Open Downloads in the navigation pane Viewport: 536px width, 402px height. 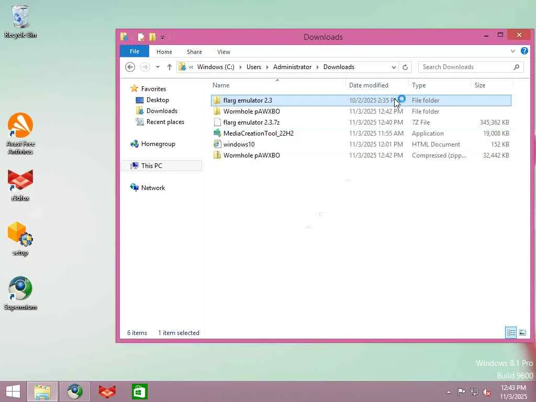(162, 111)
